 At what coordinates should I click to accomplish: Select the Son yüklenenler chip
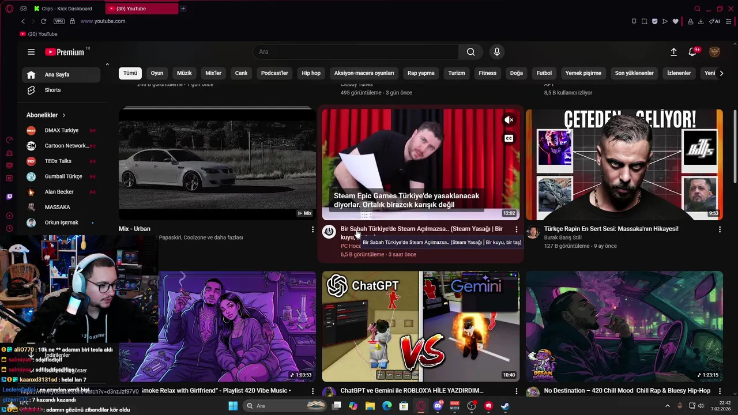[x=634, y=73]
